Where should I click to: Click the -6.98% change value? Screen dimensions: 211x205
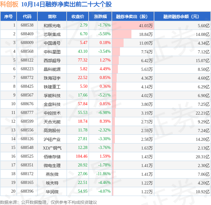tap(104, 113)
